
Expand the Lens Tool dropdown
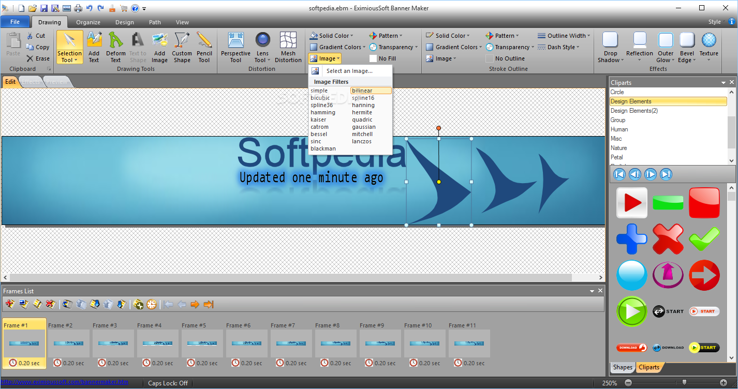(270, 60)
